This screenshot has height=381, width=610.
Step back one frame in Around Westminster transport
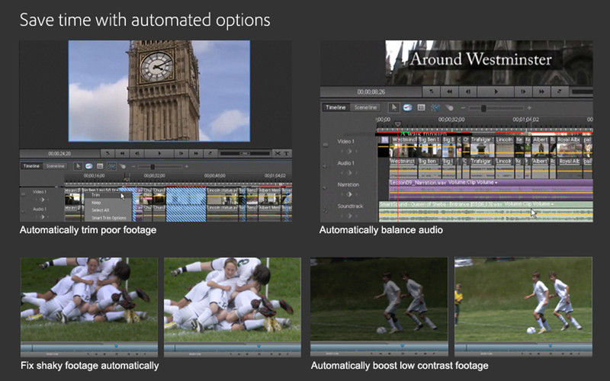click(467, 91)
